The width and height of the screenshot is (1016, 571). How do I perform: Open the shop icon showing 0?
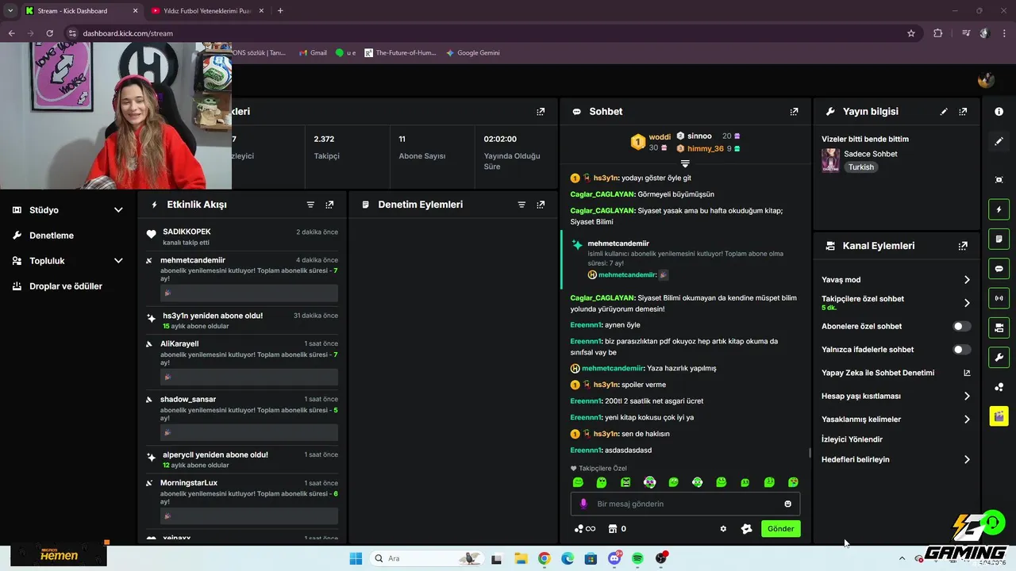(x=617, y=529)
